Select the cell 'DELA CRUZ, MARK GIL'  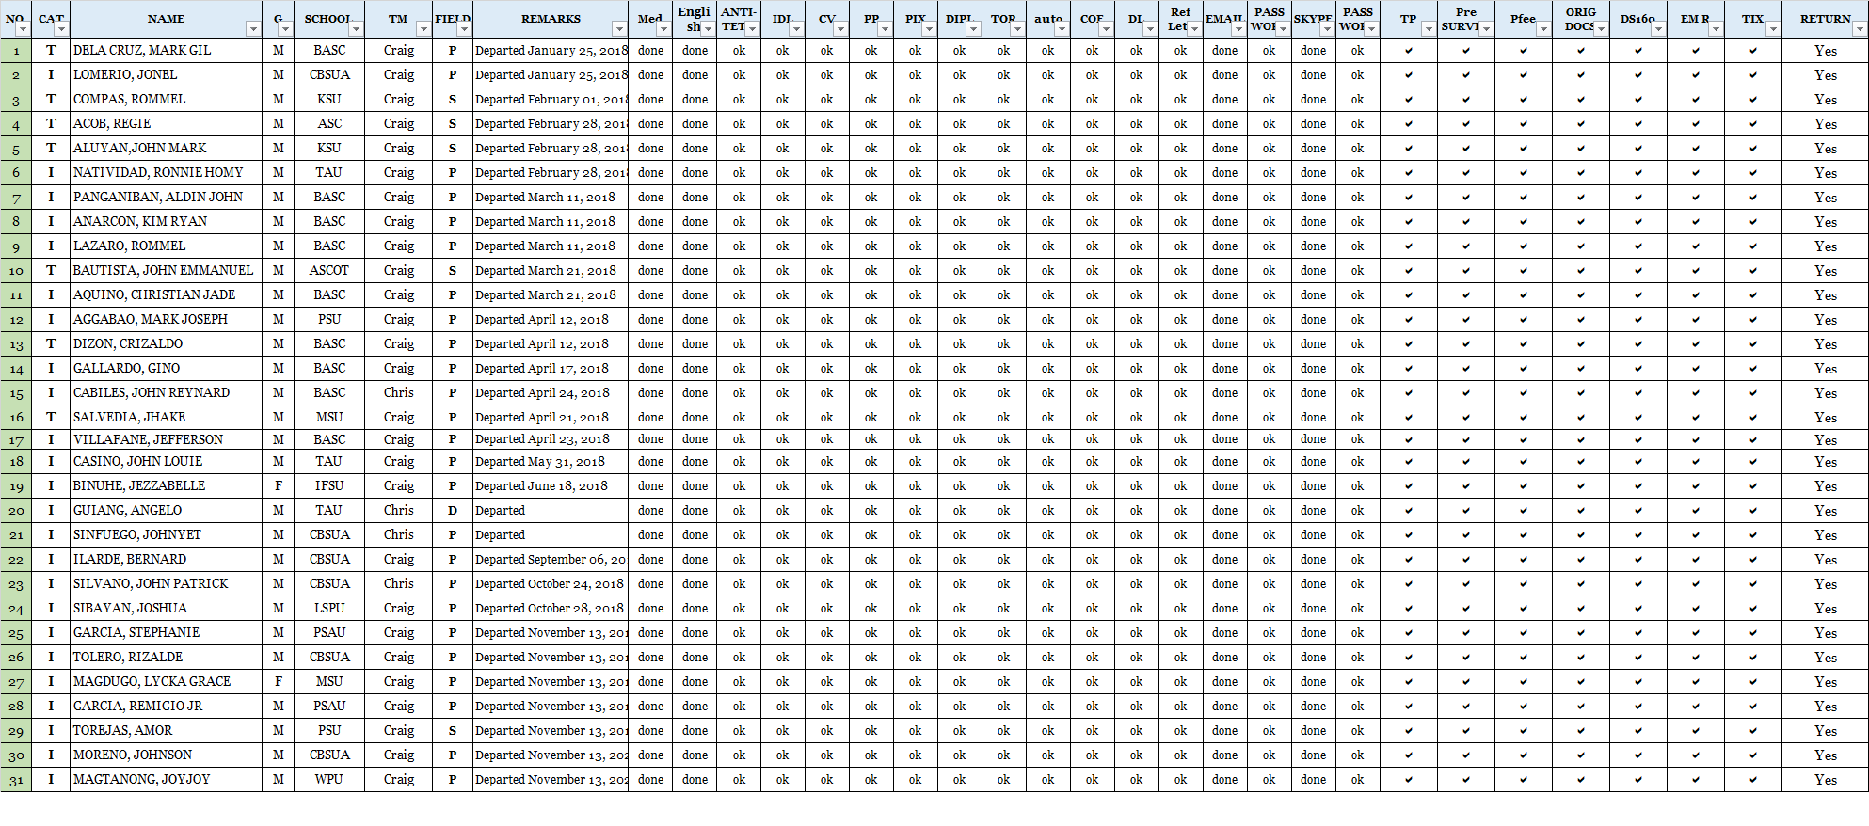(x=166, y=51)
